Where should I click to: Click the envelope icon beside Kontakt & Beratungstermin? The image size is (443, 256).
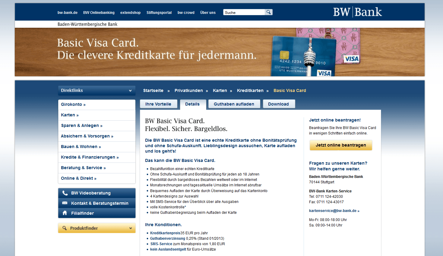tap(65, 203)
